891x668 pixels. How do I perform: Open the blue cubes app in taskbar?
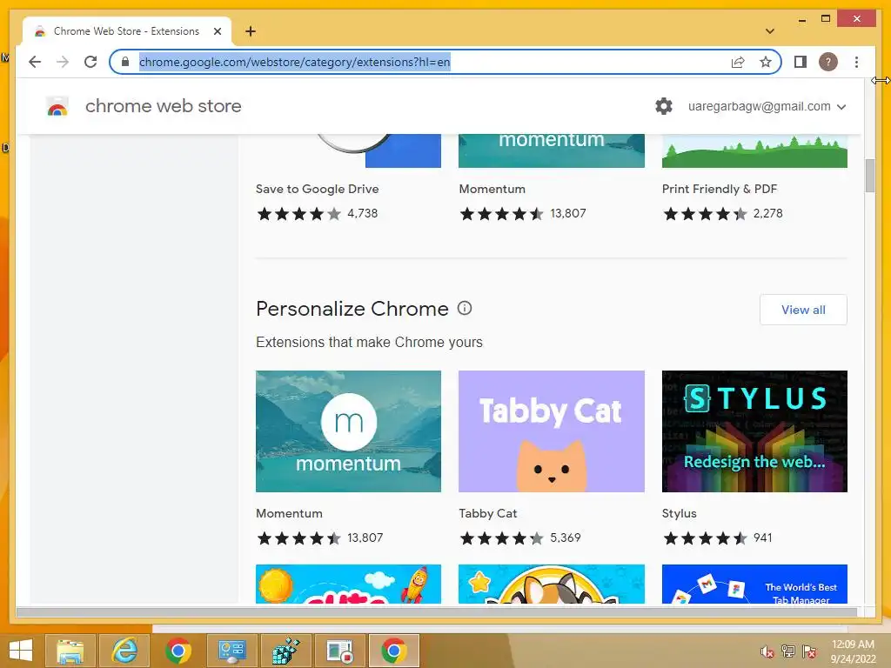[x=285, y=651]
